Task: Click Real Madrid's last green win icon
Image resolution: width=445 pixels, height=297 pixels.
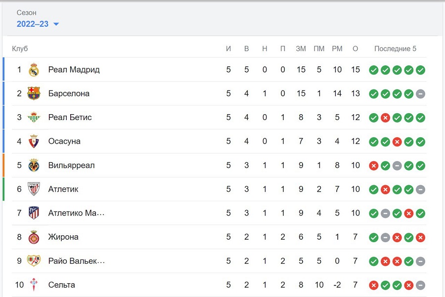Action: click(420, 70)
